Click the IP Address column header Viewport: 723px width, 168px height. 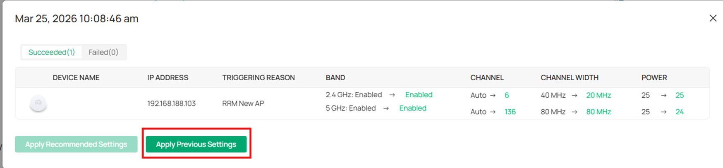tap(168, 77)
